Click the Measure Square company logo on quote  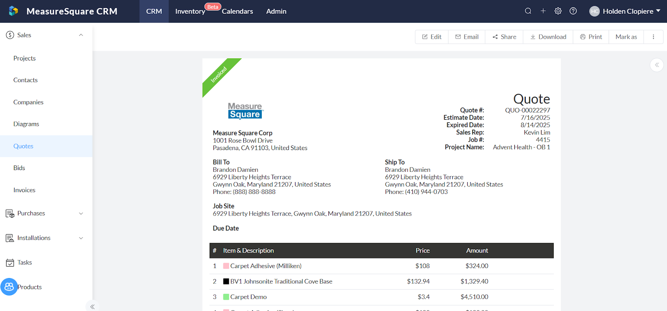point(246,111)
